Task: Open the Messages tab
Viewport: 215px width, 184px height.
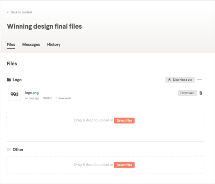Action: pyautogui.click(x=31, y=45)
